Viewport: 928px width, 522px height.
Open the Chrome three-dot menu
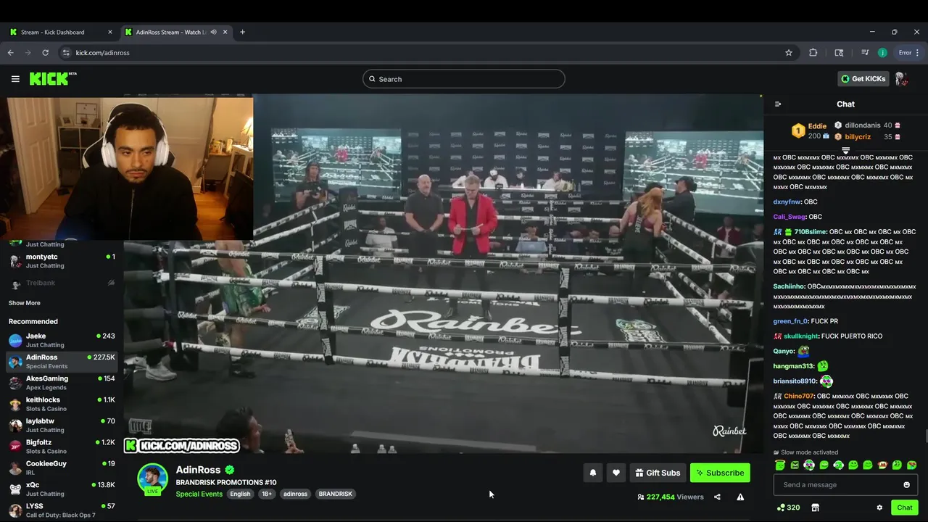(918, 53)
